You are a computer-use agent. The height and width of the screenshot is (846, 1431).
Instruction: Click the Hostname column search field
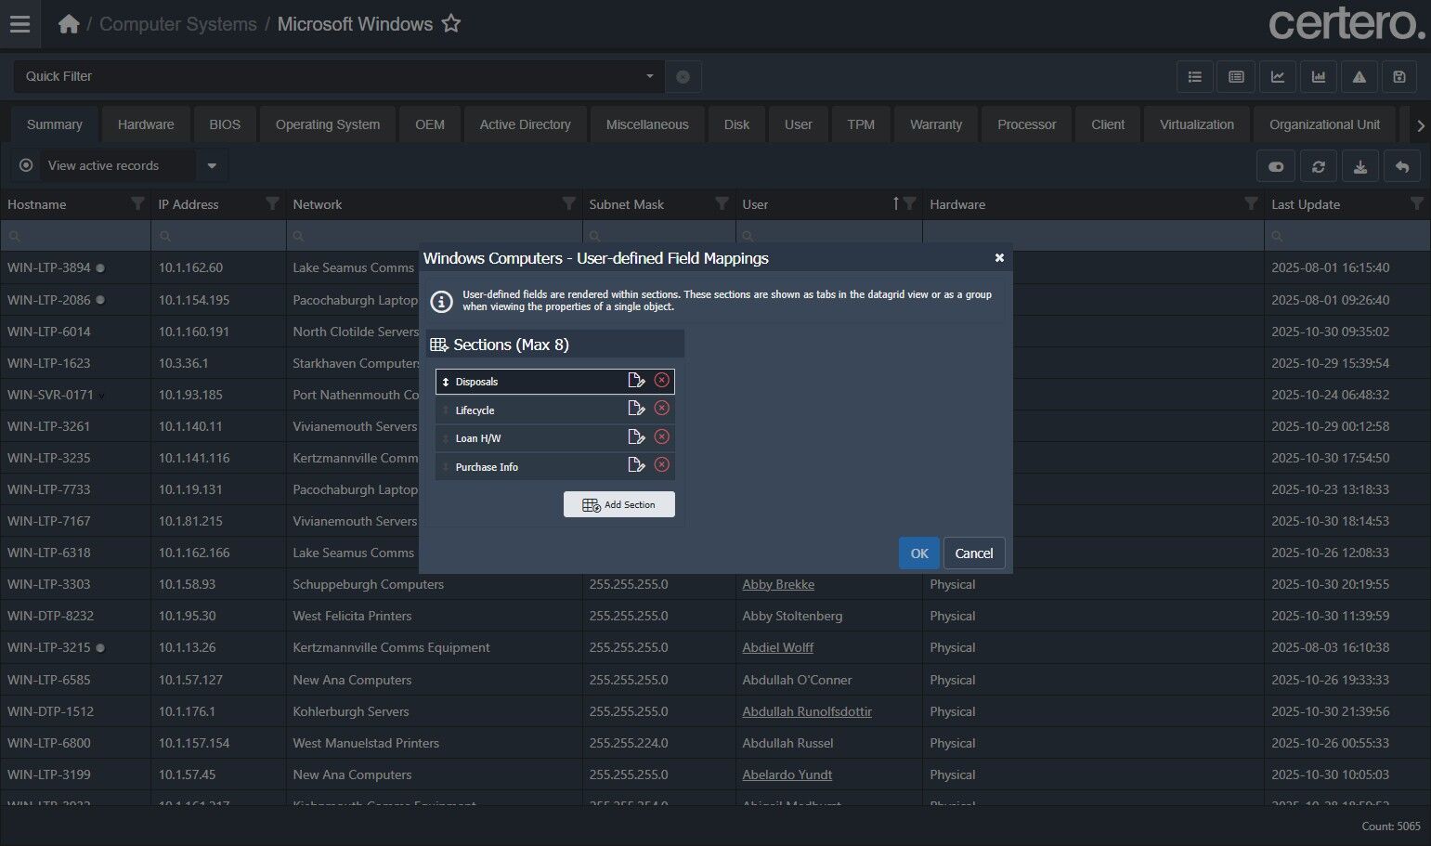coord(76,236)
